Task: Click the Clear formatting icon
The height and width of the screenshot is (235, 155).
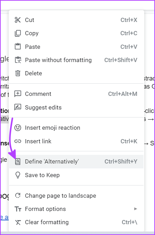Action: pos(18,222)
